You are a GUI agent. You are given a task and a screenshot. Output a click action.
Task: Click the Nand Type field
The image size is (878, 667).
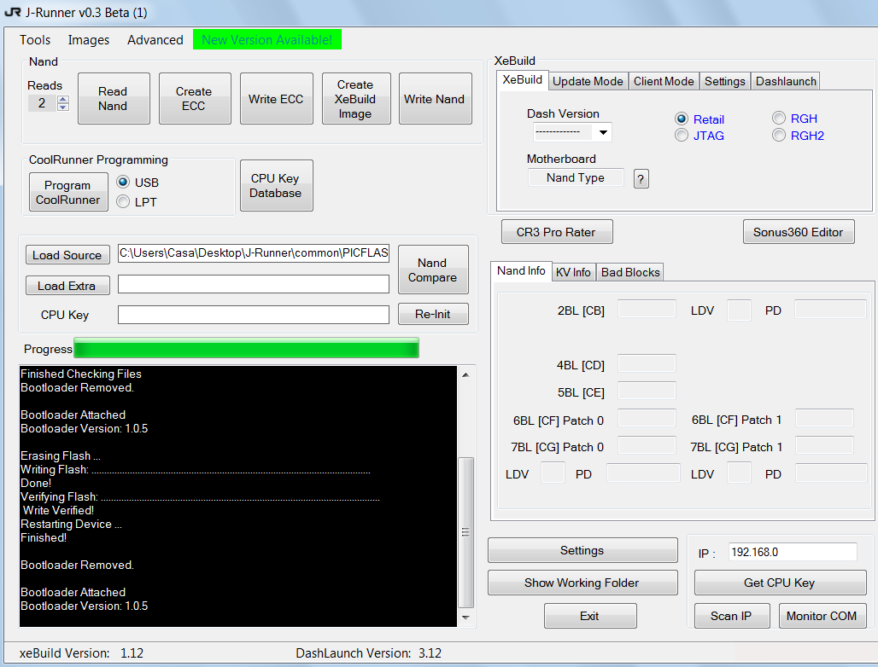click(x=576, y=177)
